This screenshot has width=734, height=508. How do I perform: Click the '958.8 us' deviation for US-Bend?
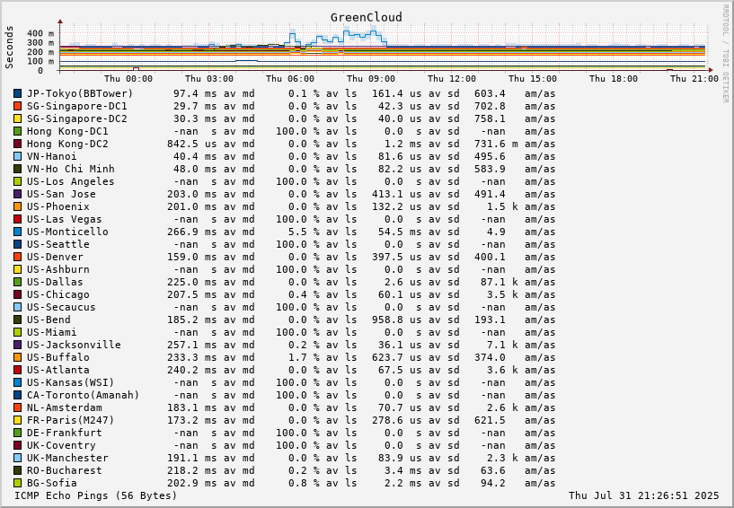tap(396, 320)
